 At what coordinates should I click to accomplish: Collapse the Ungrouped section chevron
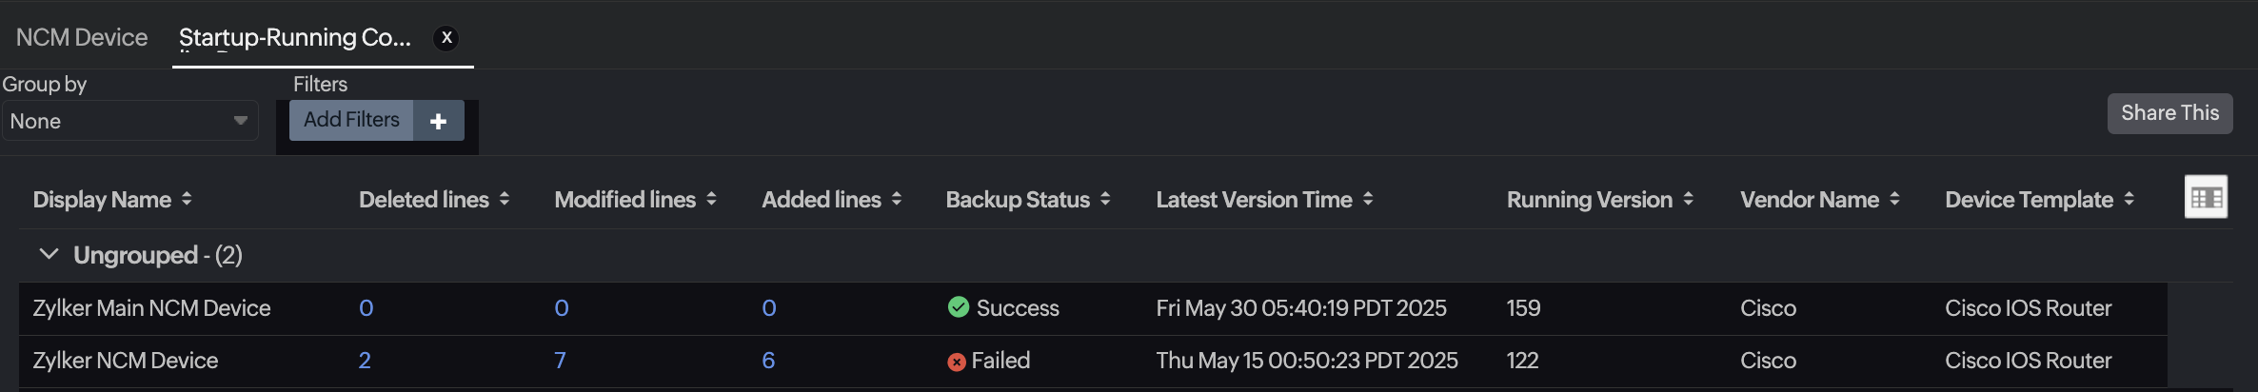tap(49, 254)
